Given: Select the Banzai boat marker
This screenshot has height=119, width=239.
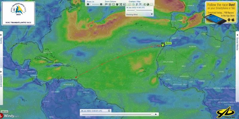Looking at the screenshot, I should (163, 44).
